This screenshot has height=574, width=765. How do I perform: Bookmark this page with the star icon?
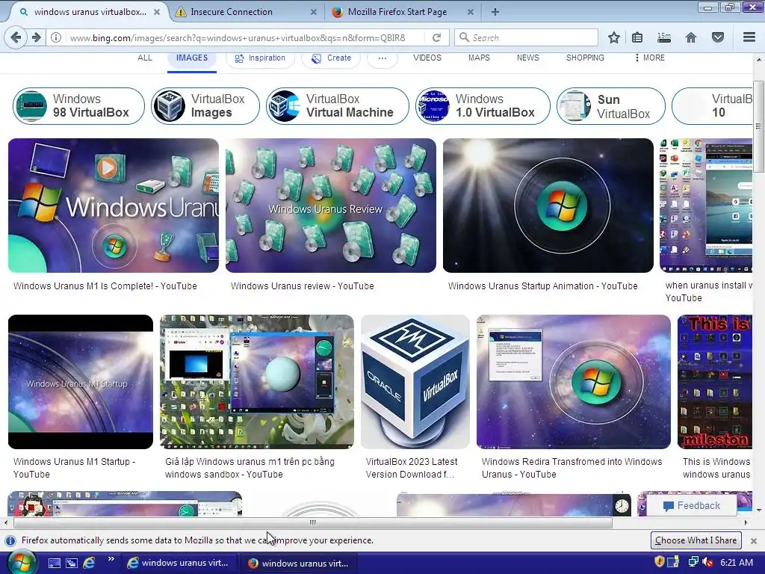click(x=614, y=37)
